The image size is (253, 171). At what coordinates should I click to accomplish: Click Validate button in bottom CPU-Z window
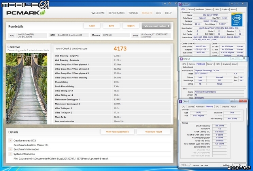[226, 165]
